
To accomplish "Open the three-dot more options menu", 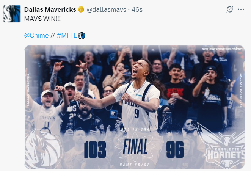I will [x=241, y=9].
